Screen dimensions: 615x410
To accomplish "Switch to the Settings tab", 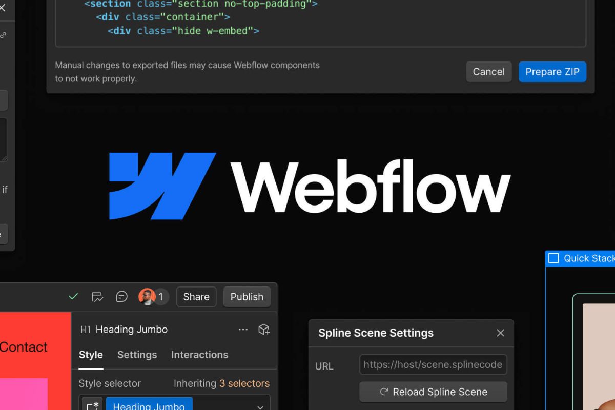I will 137,355.
